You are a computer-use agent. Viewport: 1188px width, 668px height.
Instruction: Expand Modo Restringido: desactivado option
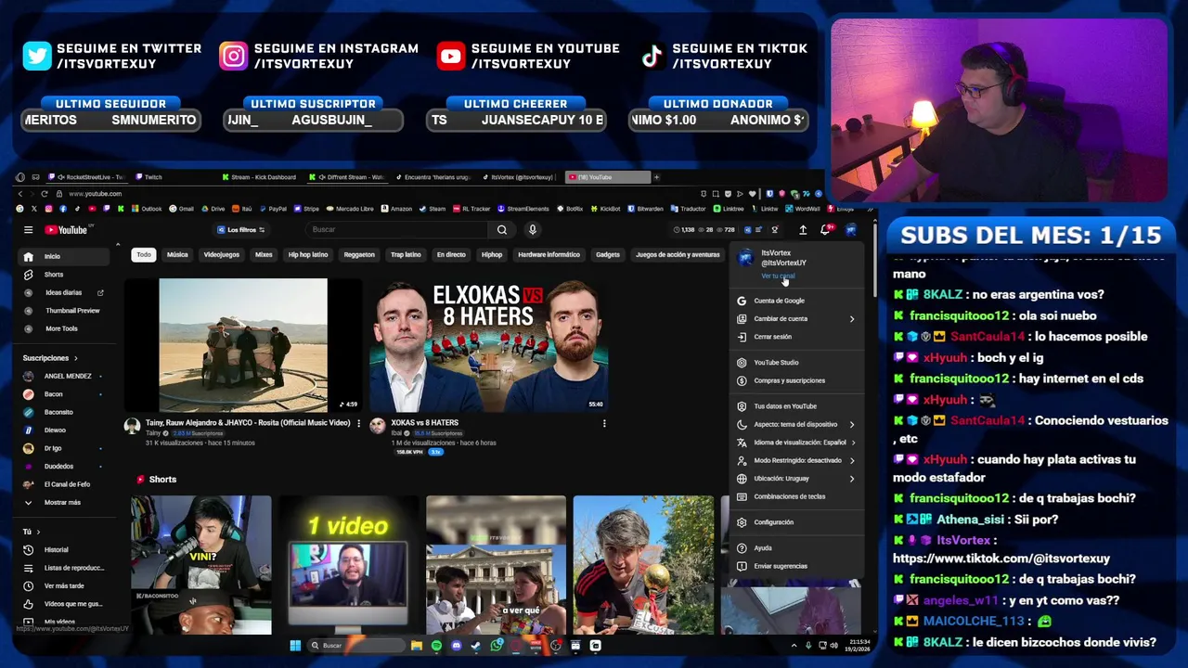pos(796,460)
